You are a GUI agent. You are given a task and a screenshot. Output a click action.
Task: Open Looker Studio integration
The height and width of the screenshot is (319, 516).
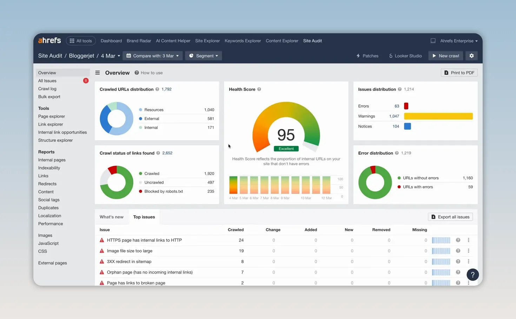[405, 56]
